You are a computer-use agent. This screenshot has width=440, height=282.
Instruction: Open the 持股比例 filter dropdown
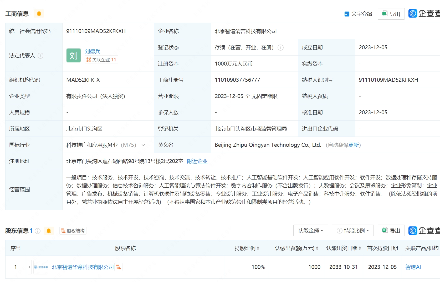tap(353, 231)
